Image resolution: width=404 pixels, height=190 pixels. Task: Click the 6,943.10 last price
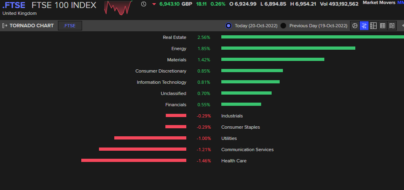click(x=169, y=4)
